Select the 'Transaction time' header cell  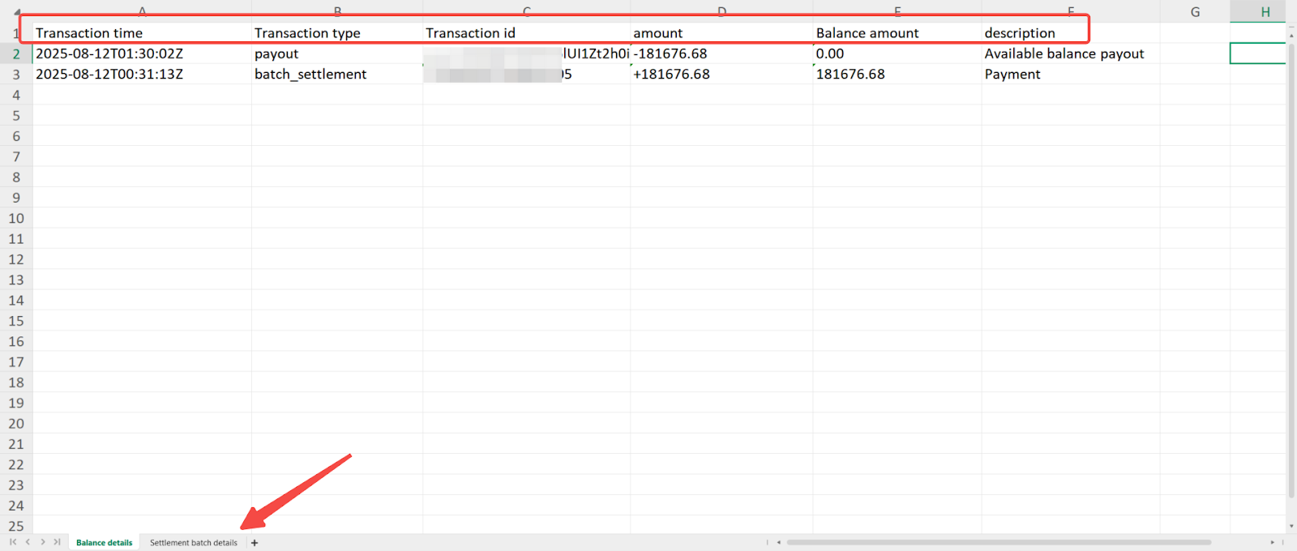pyautogui.click(x=89, y=33)
